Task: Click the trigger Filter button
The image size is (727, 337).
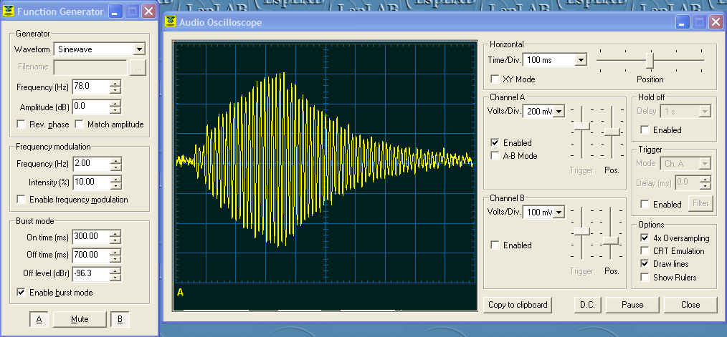Action: click(x=700, y=203)
